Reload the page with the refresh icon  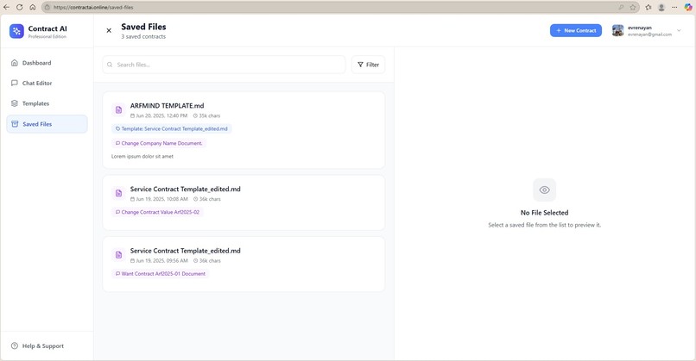20,7
